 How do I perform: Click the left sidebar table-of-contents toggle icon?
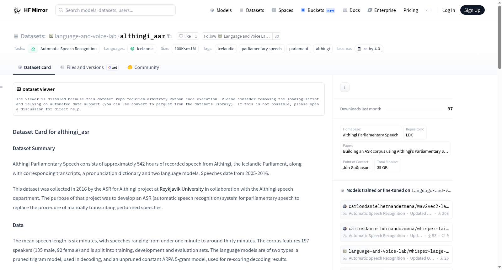(1, 86)
